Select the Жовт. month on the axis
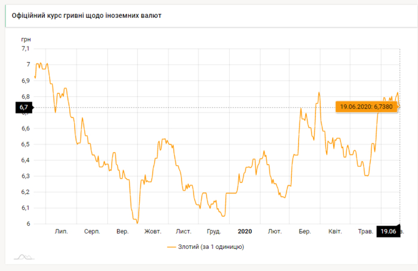Screen dimensions: 418x271 click(153, 231)
